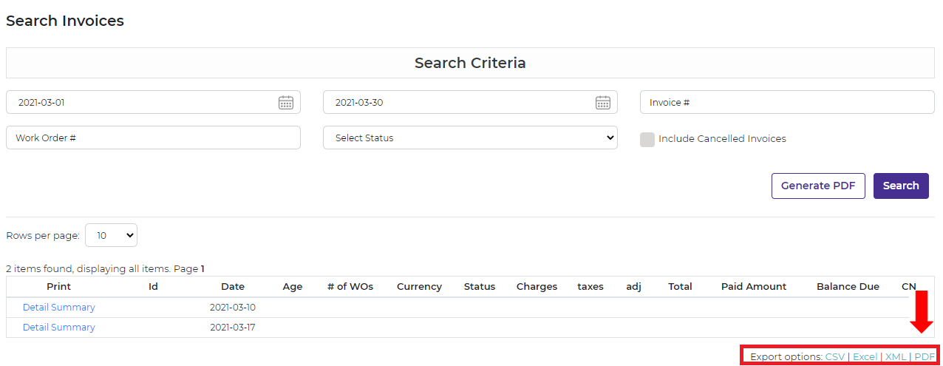The image size is (943, 366).
Task: Expand the Select Status dropdown
Action: pos(470,138)
